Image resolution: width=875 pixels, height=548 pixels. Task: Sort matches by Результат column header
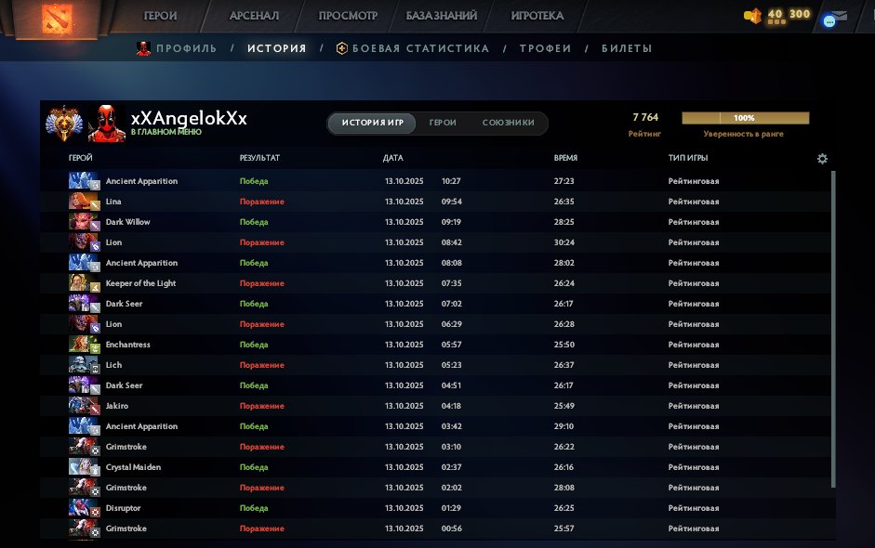[259, 159]
